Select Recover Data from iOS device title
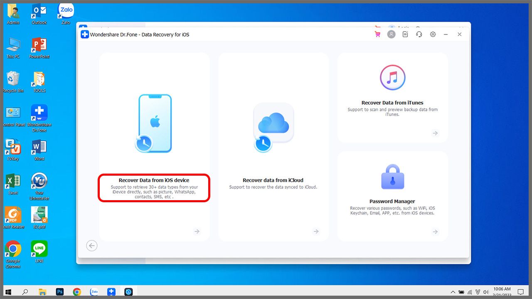 pos(154,180)
